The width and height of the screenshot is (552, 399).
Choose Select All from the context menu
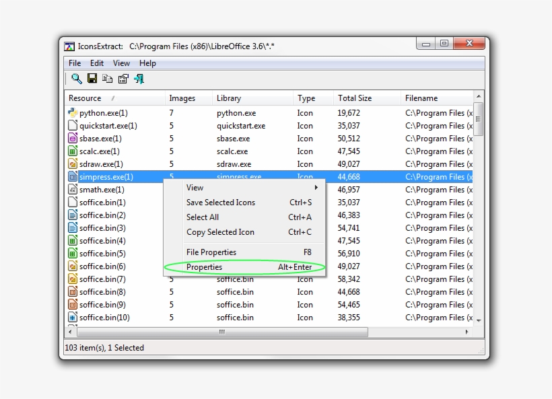[x=203, y=217]
